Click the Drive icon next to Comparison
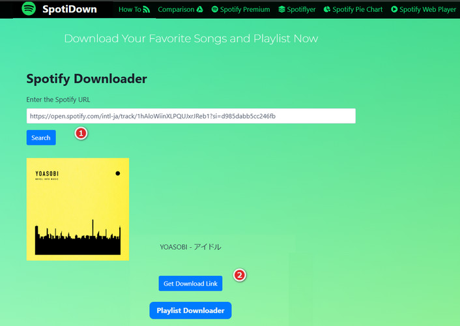 pos(200,9)
